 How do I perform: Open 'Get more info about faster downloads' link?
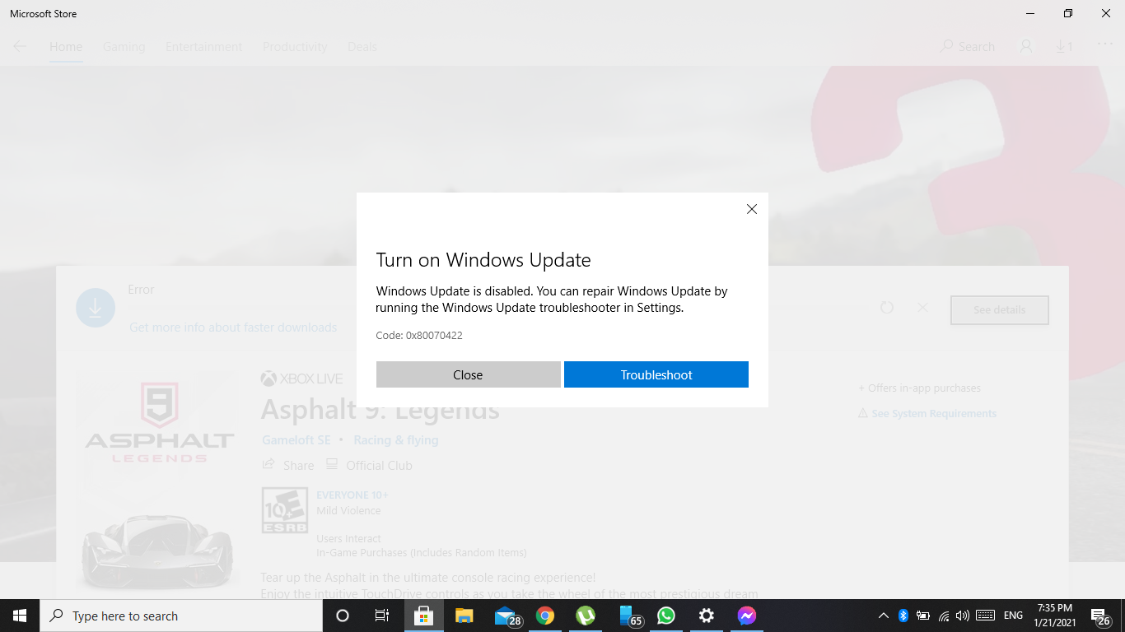233,328
